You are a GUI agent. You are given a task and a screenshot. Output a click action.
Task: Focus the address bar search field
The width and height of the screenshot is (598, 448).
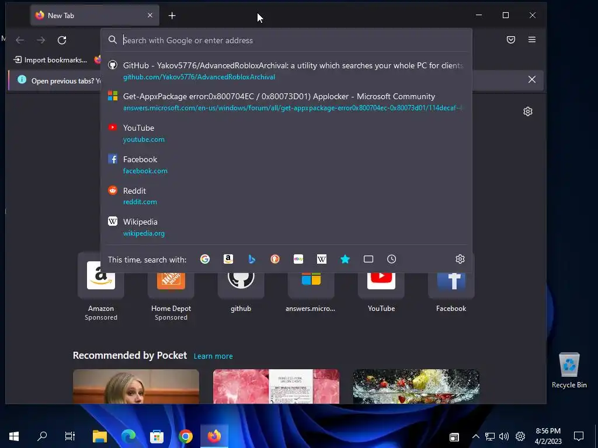pos(286,40)
